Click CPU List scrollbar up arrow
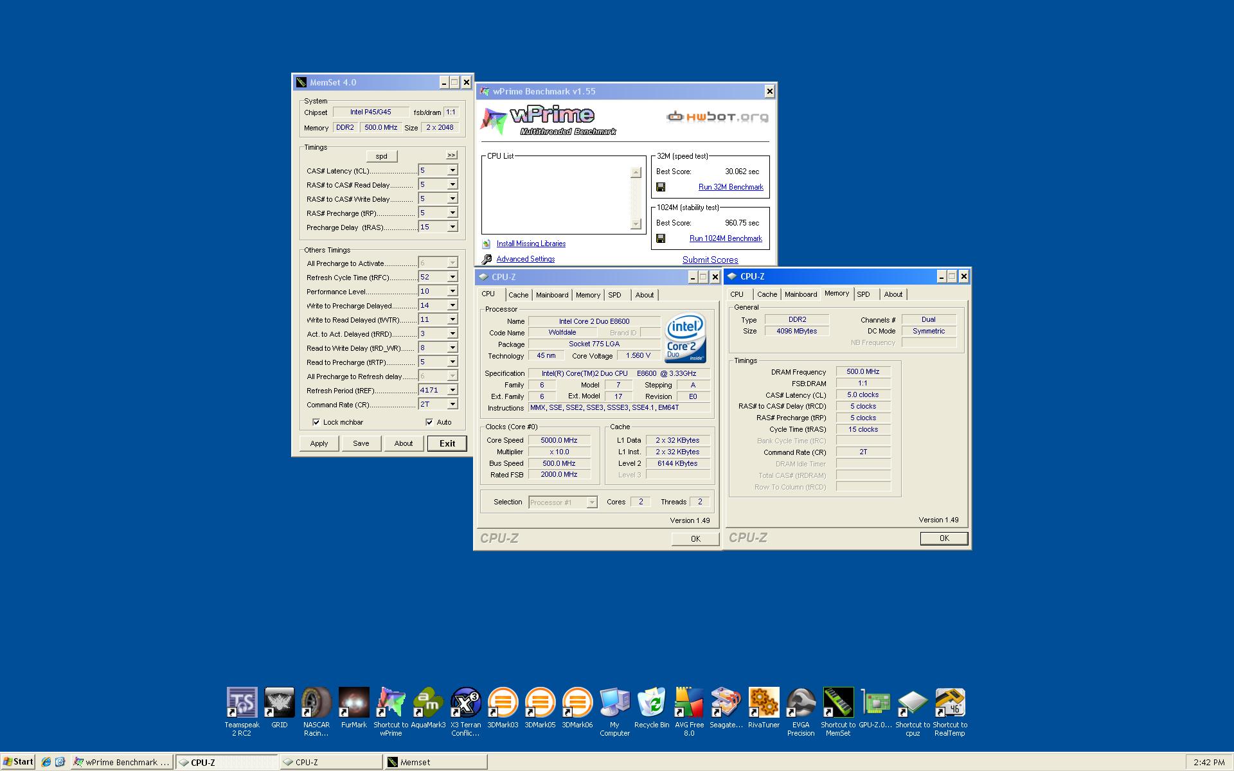The width and height of the screenshot is (1234, 771). tap(636, 172)
